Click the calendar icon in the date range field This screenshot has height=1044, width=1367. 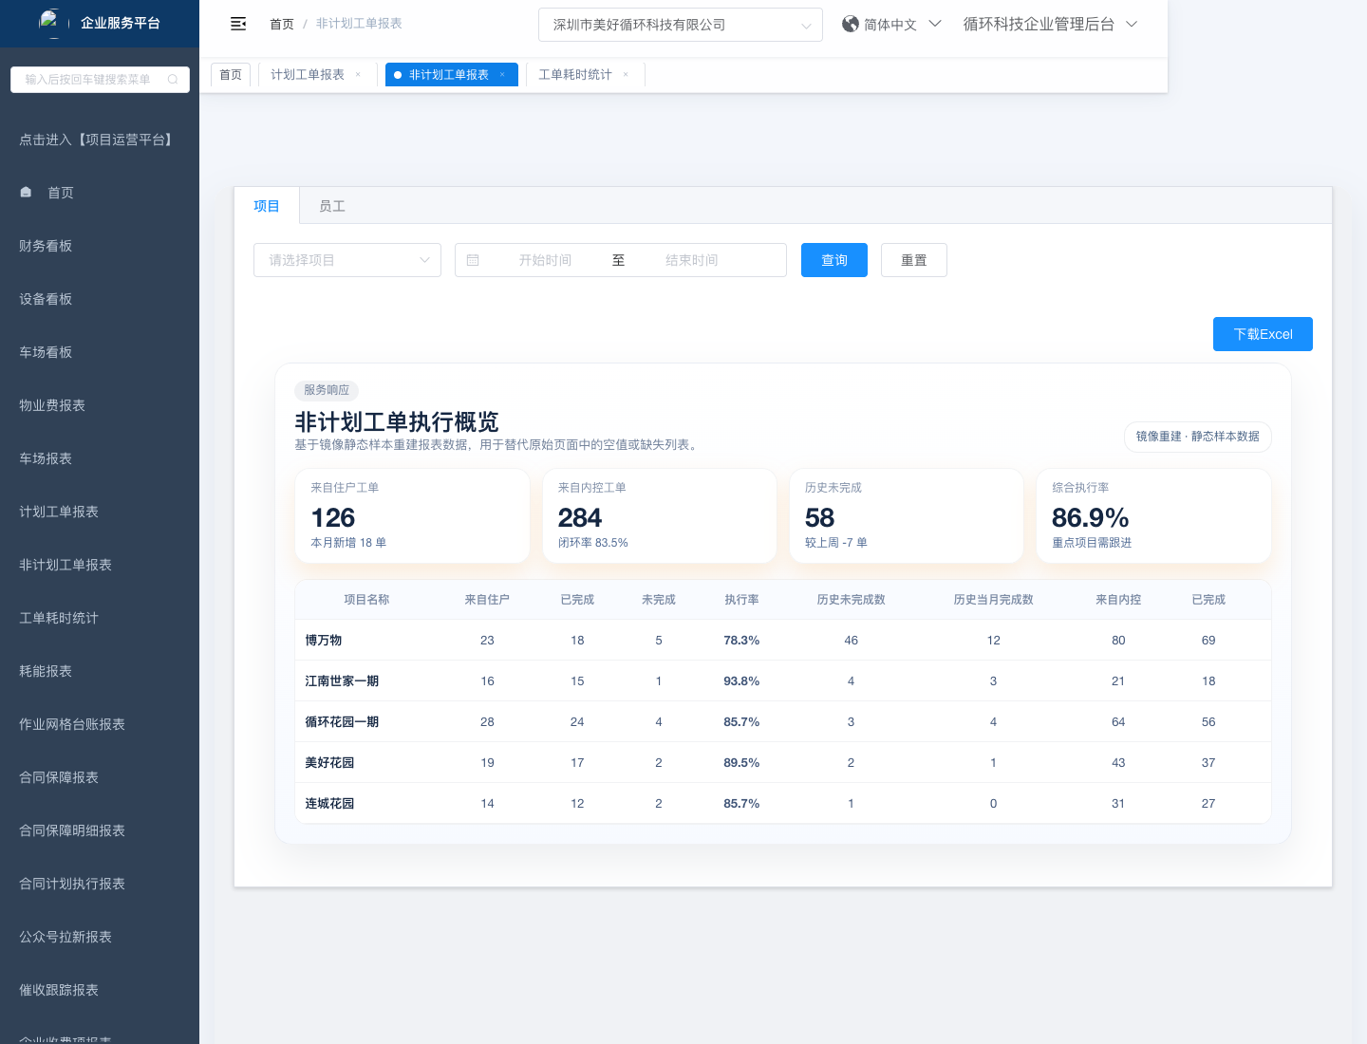(x=473, y=260)
